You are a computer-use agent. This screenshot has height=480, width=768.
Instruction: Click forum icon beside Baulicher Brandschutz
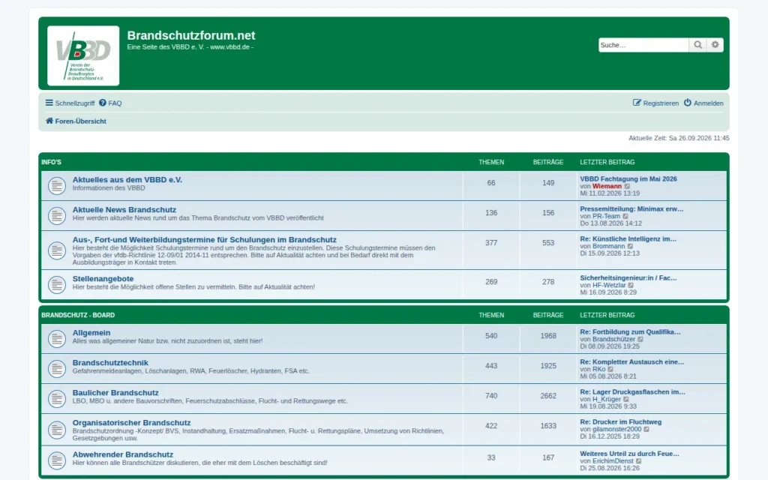[57, 399]
